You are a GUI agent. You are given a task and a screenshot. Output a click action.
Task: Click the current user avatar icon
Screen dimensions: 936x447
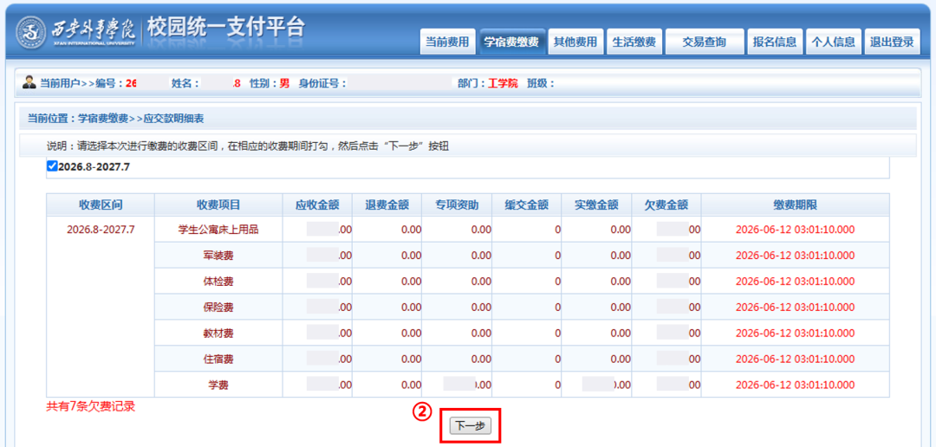click(x=29, y=82)
